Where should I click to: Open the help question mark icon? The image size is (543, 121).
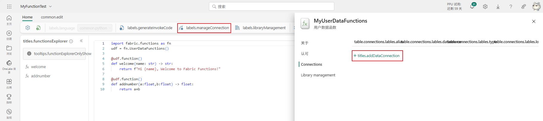(x=511, y=7)
